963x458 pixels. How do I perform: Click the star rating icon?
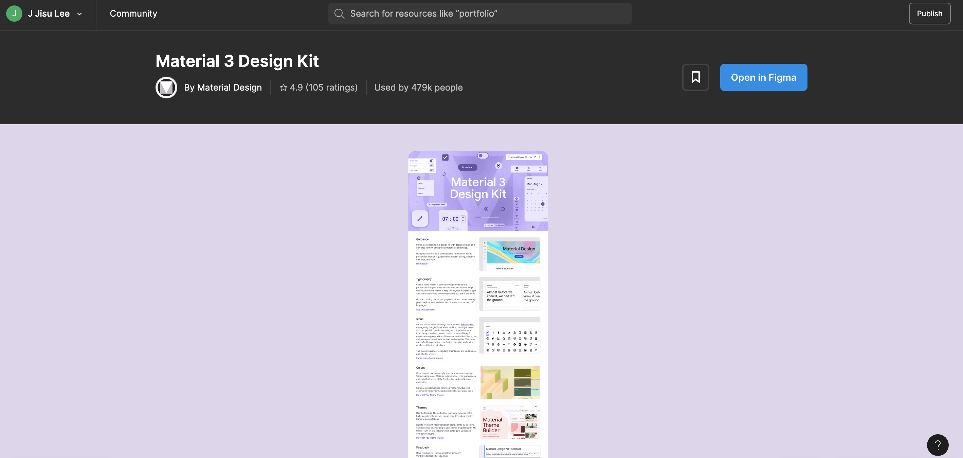point(284,88)
